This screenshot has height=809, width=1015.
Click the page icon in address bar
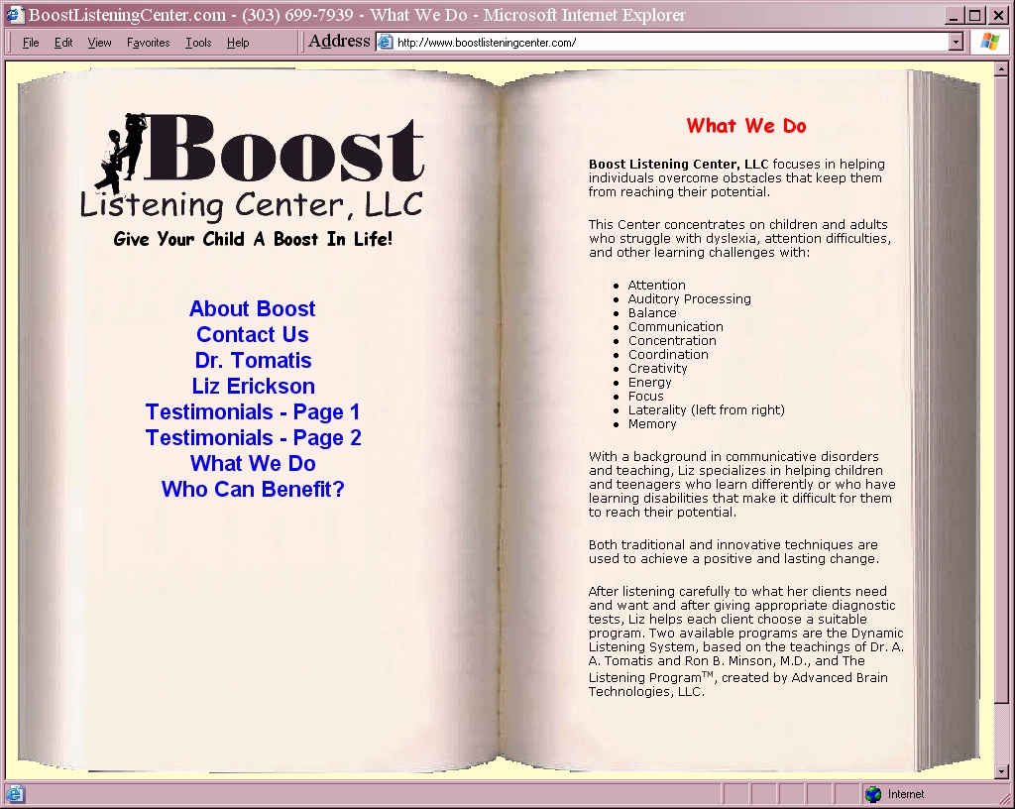tap(386, 42)
